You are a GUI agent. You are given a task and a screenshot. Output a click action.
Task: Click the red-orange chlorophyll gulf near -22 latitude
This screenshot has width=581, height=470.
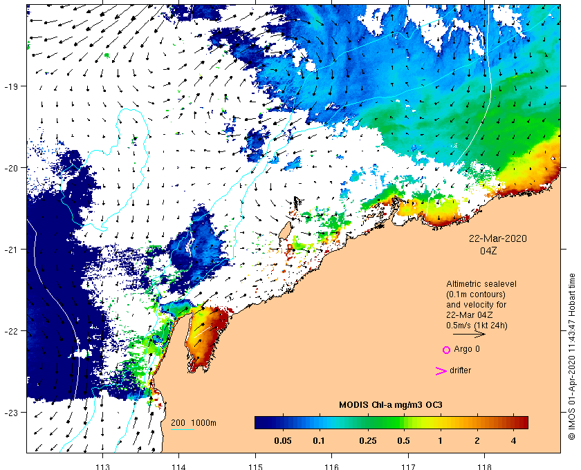(206, 338)
